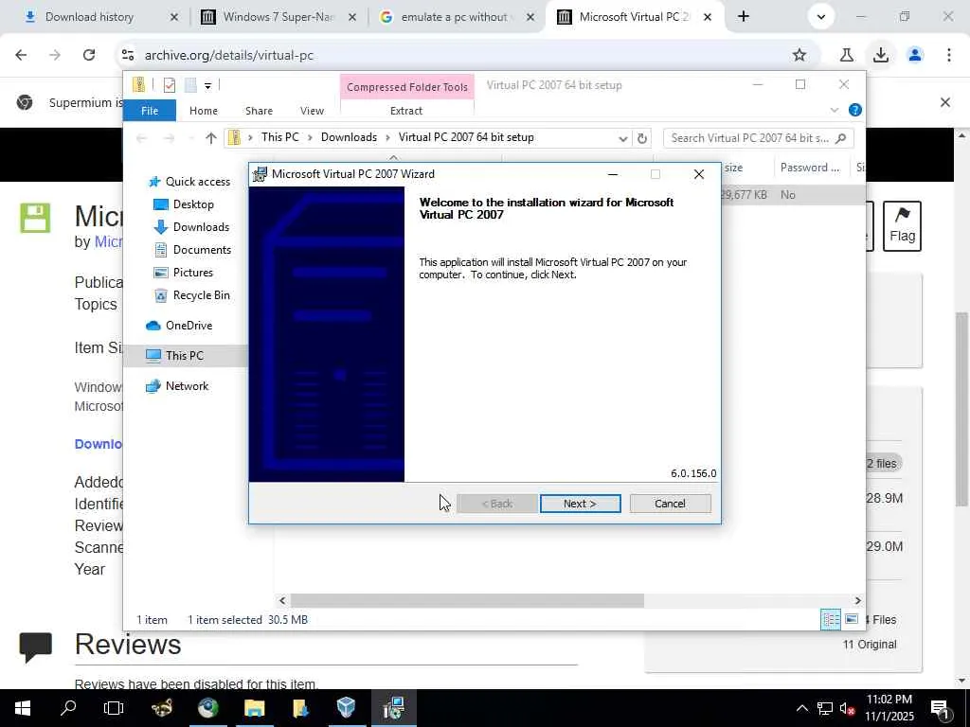
Task: Open File Explorer Help icon
Action: (x=855, y=110)
